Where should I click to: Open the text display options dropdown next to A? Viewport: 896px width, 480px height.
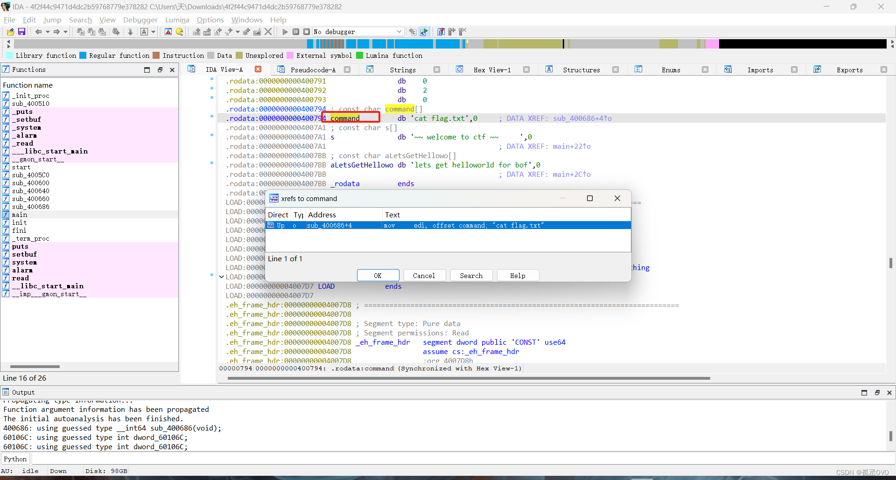click(x=153, y=32)
